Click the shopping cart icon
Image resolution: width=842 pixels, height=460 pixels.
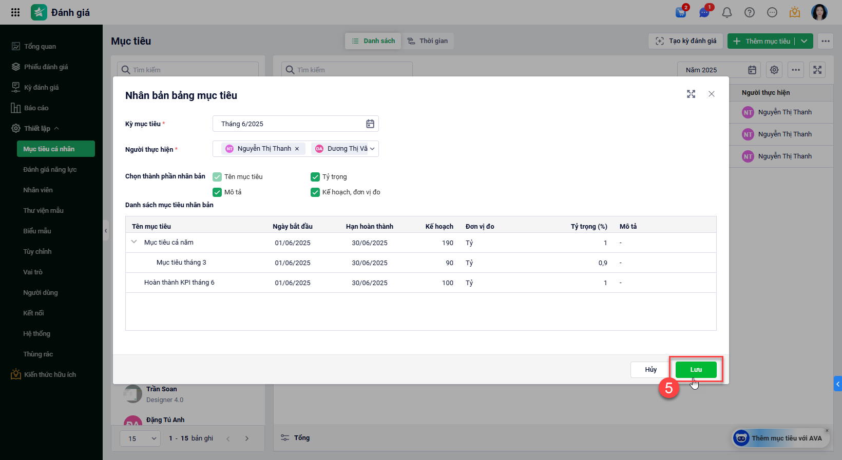coord(681,12)
